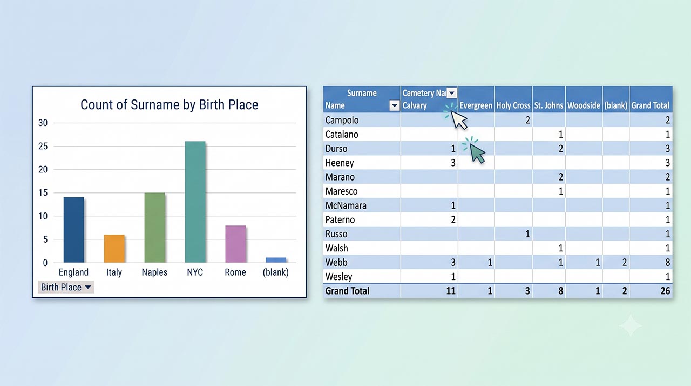The image size is (691, 386).
Task: Click Russo's Holy Cross count of 1
Action: [x=527, y=234]
